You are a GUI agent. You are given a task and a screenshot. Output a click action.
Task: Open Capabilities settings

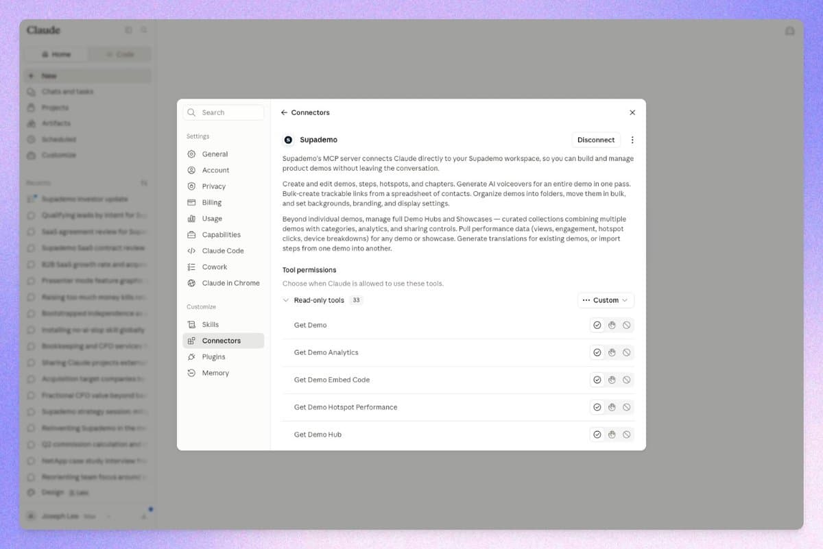pyautogui.click(x=224, y=234)
